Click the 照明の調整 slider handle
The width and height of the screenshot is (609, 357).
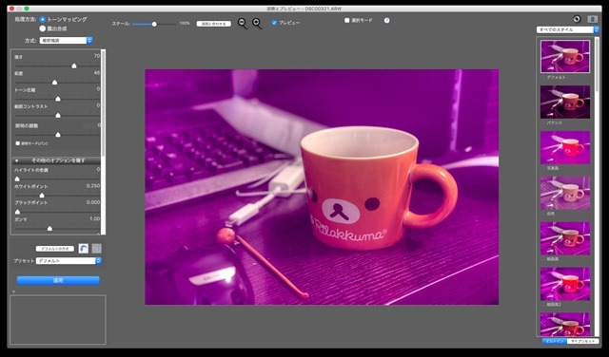[x=58, y=135]
